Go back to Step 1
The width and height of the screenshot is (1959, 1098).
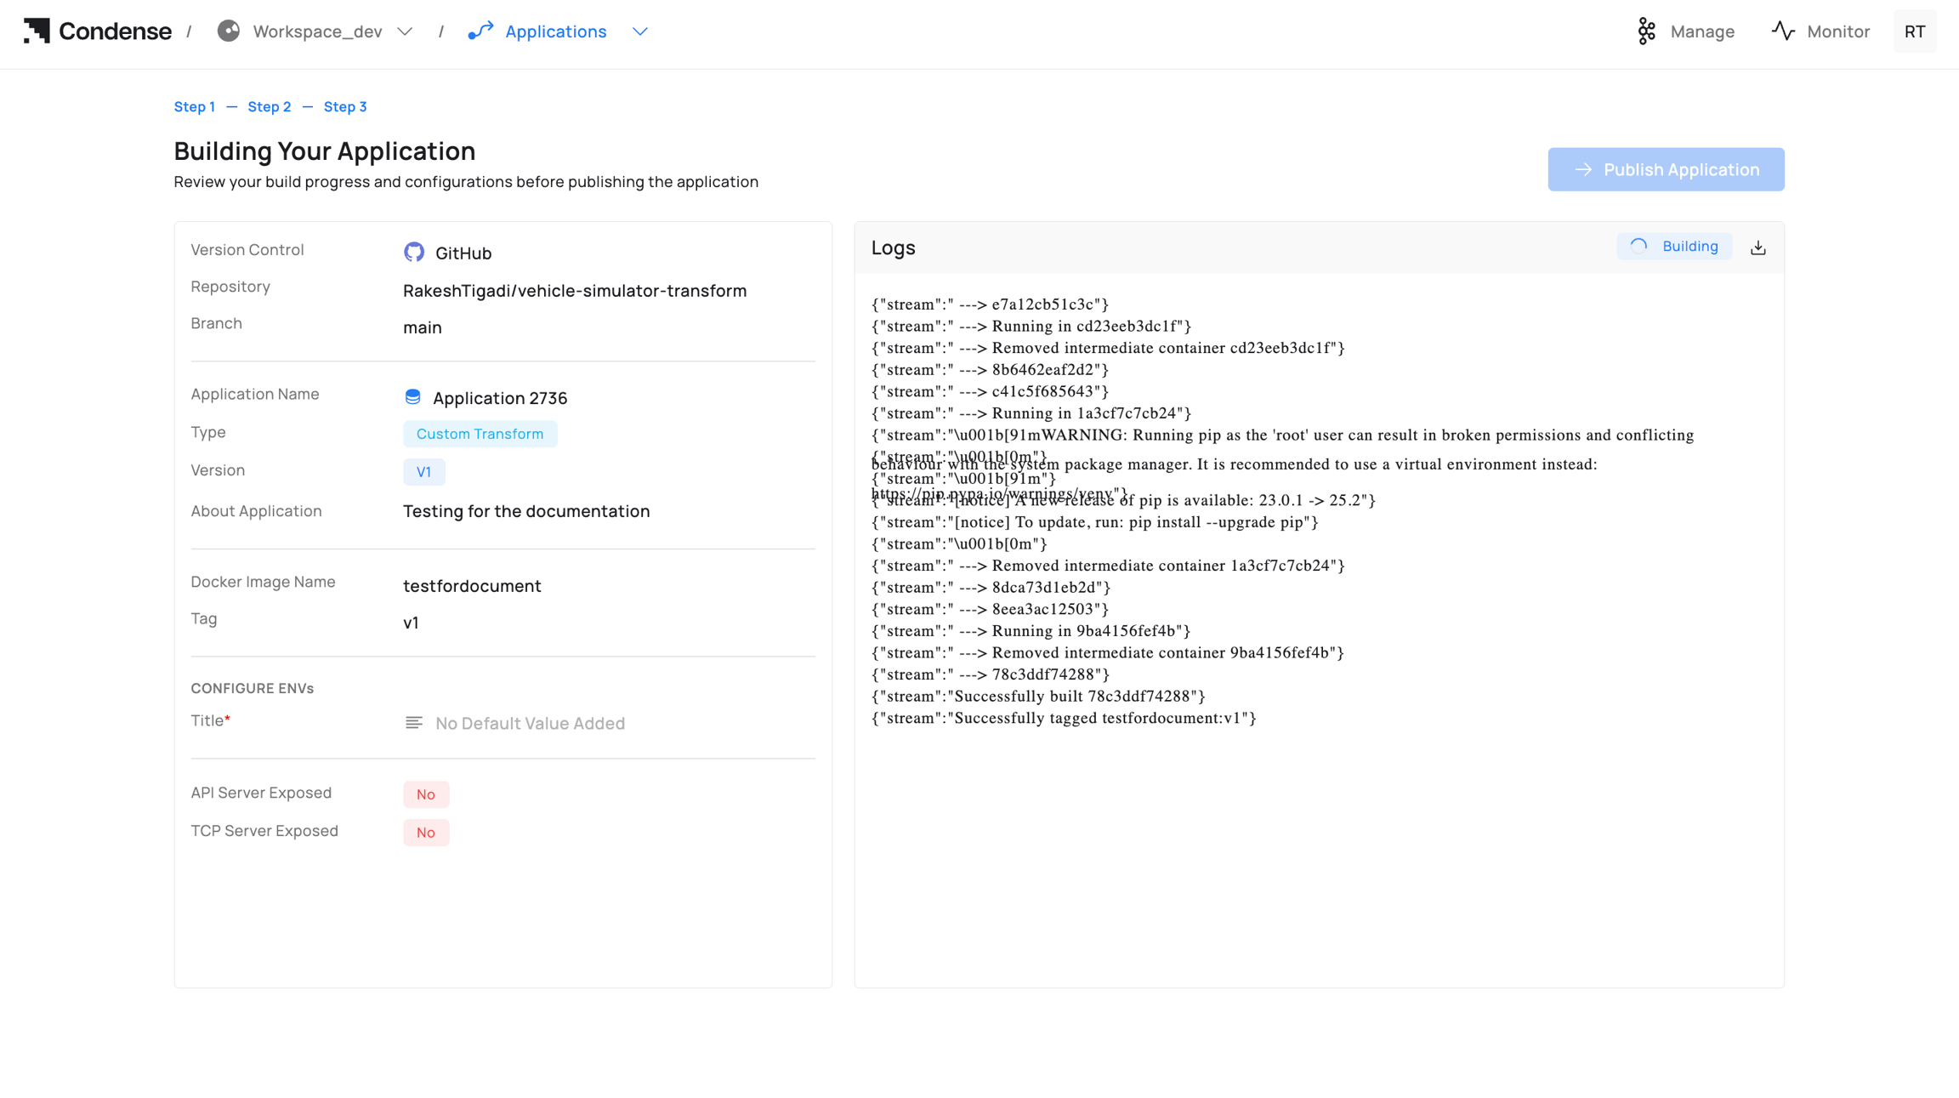(x=194, y=107)
